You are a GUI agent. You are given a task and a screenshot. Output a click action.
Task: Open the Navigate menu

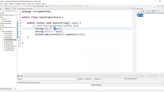pyautogui.click(x=18, y=4)
